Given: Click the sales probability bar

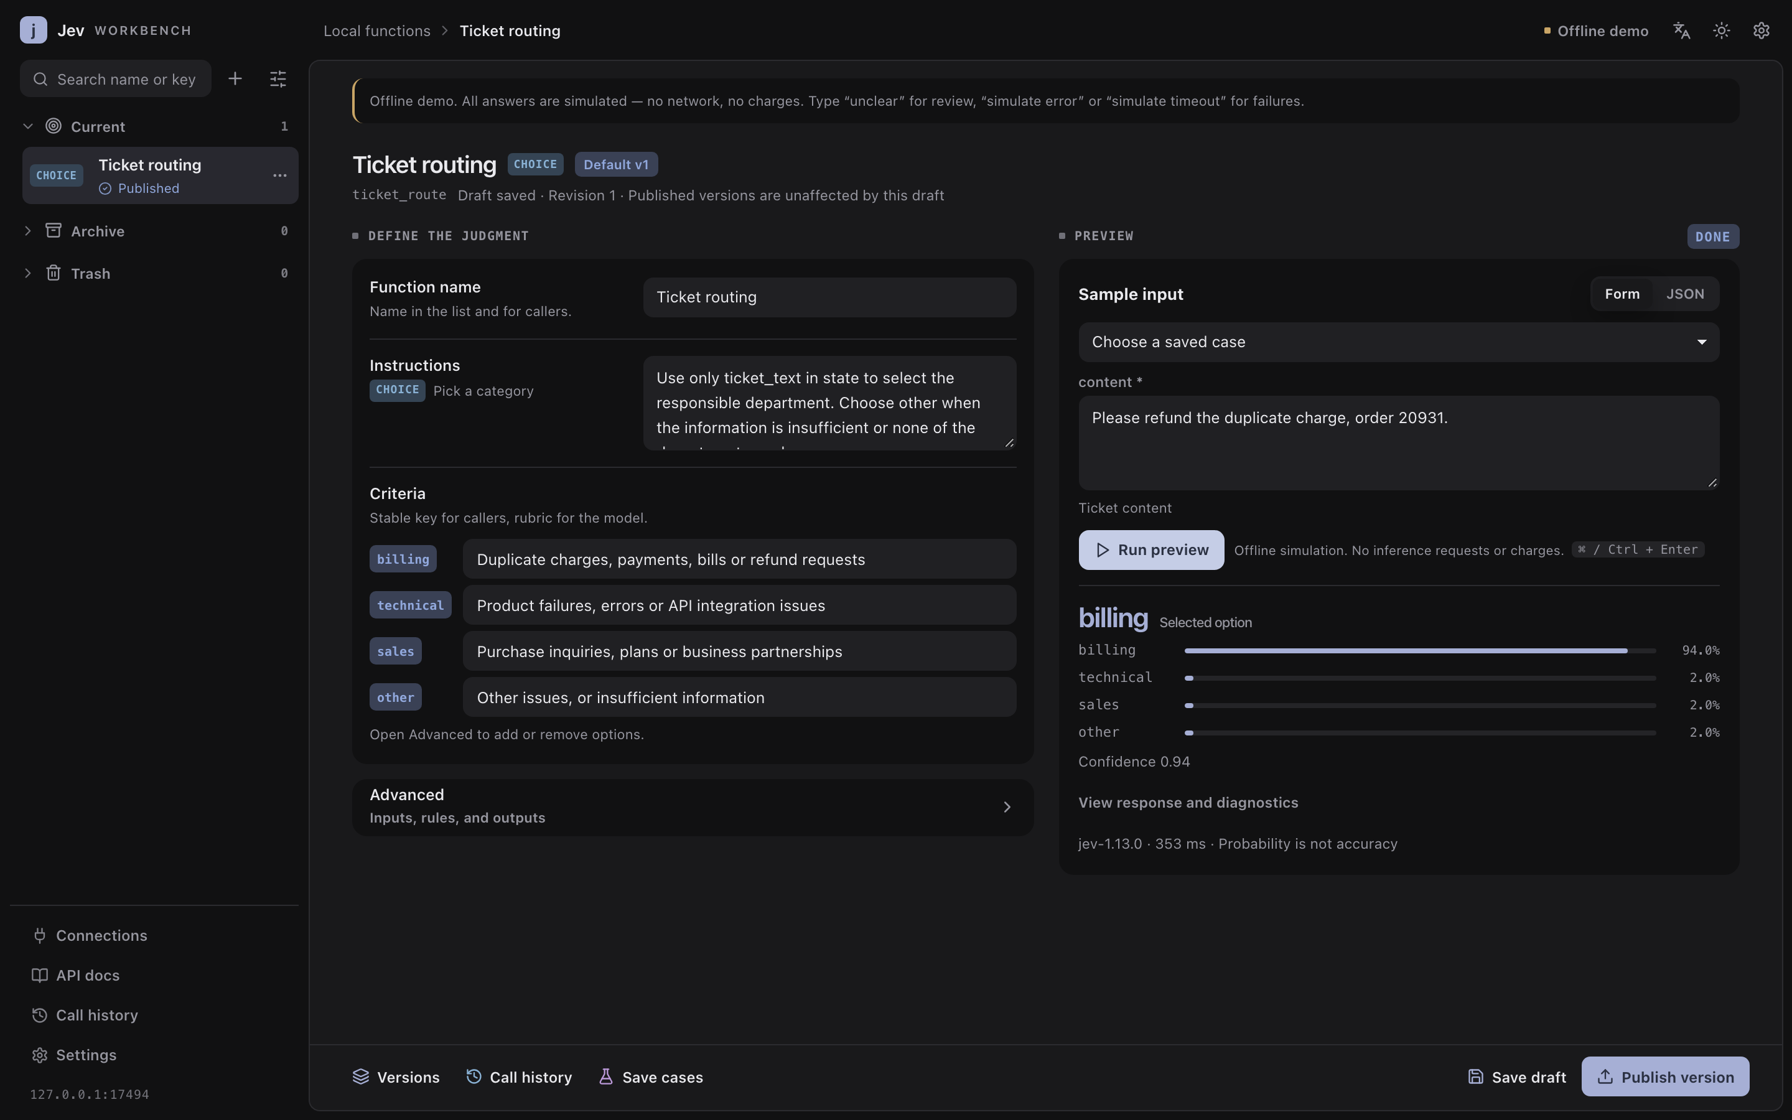Looking at the screenshot, I should click(x=1419, y=705).
